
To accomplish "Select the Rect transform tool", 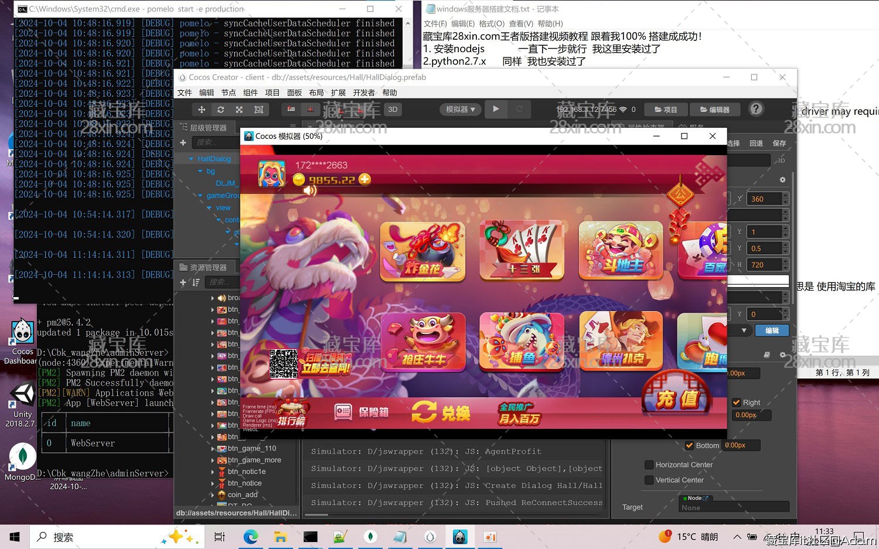I will (x=258, y=109).
